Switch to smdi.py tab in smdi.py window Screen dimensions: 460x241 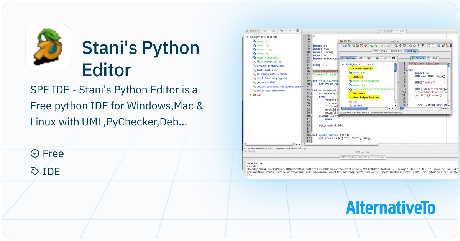pyautogui.click(x=411, y=51)
